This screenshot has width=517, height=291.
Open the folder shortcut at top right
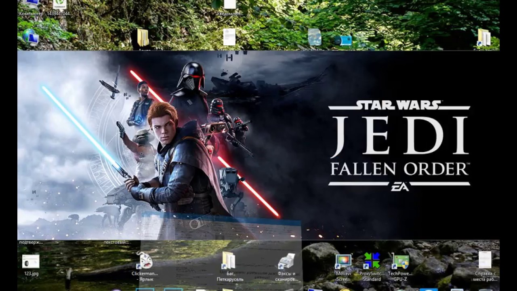pos(484,38)
